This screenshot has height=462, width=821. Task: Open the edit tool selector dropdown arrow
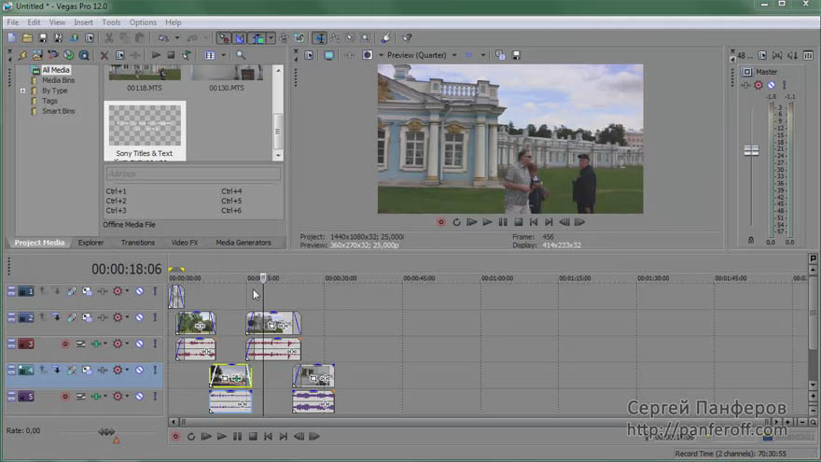click(271, 38)
